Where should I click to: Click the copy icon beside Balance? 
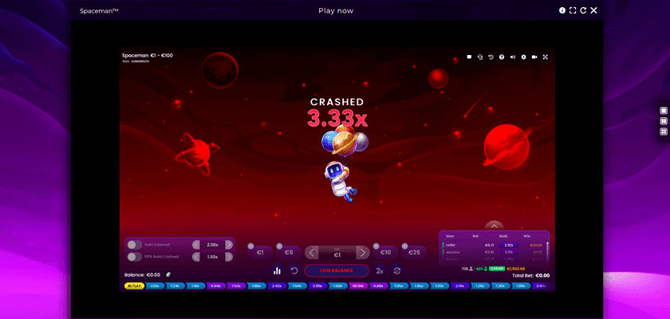(168, 274)
